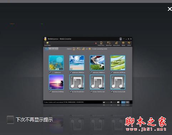Select the beach and clouds photo thumbnail

coord(77,63)
